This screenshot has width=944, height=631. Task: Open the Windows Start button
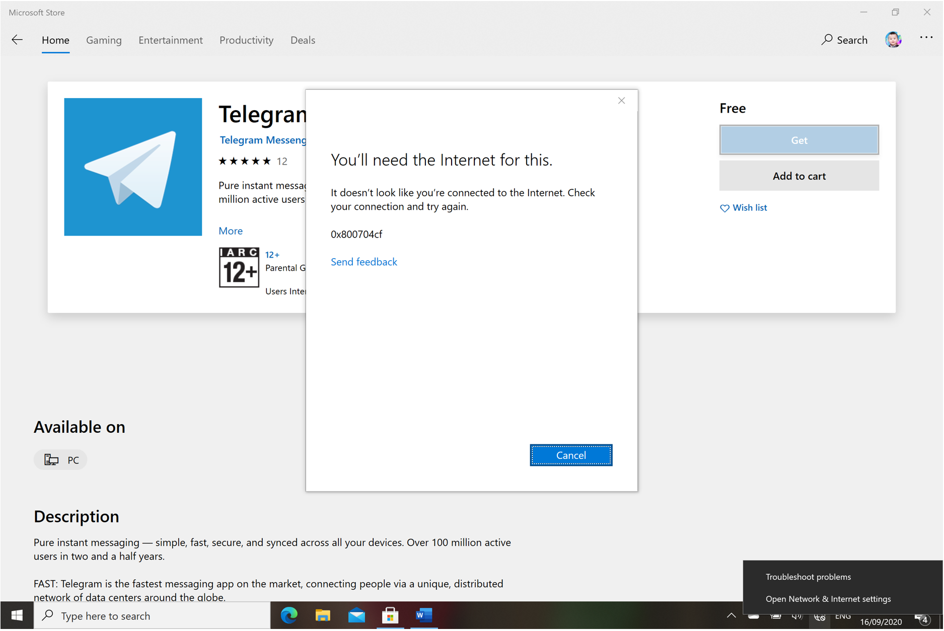(x=17, y=615)
